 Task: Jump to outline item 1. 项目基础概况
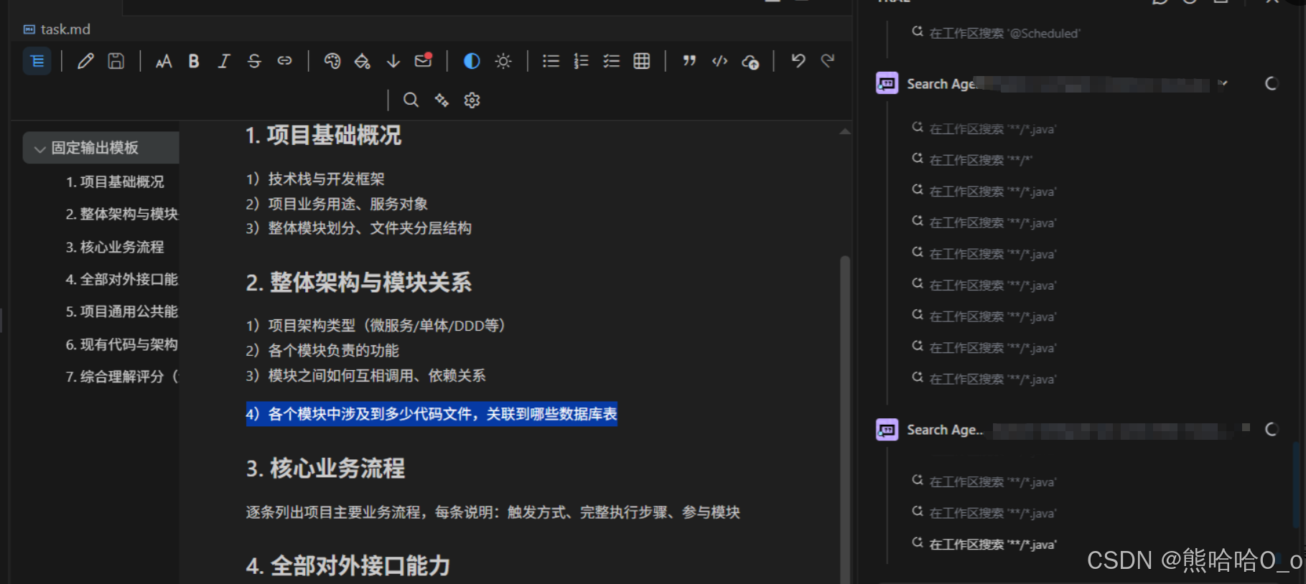pyautogui.click(x=115, y=182)
